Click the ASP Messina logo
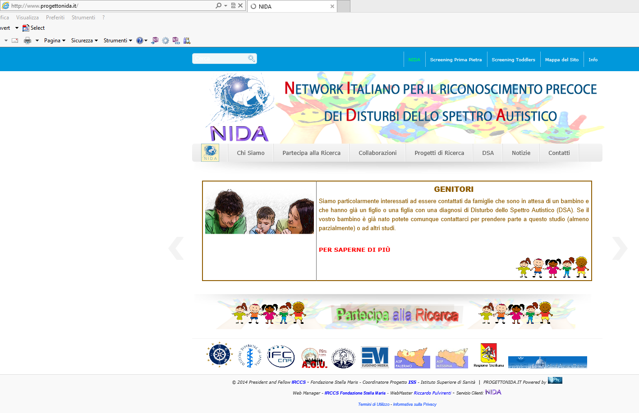 tap(452, 358)
